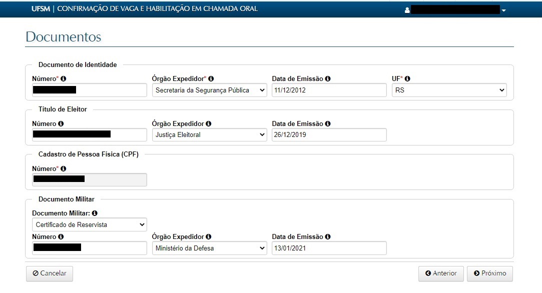Expand the UF dropdown showing RS

[449, 90]
